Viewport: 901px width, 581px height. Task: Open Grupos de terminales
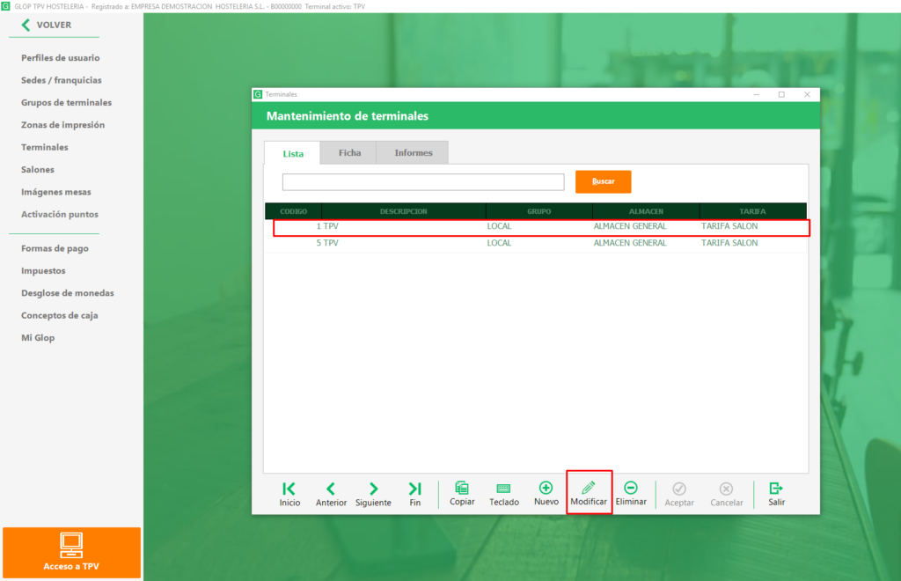coord(67,102)
